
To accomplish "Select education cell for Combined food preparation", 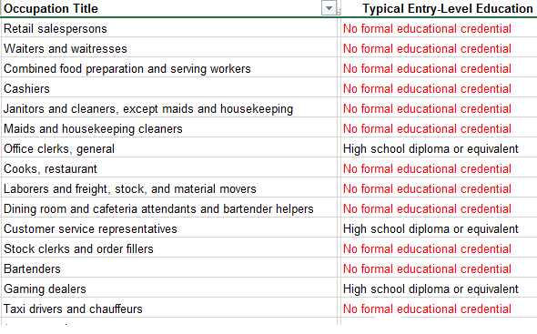I will point(439,68).
